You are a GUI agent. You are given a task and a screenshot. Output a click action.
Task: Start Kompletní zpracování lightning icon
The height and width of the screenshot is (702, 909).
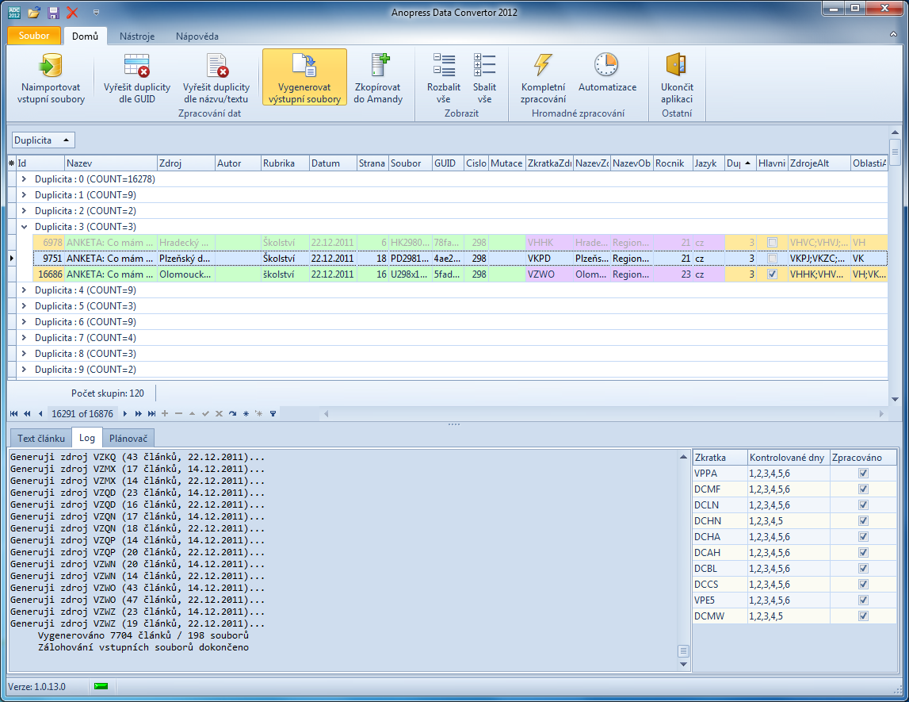click(543, 65)
